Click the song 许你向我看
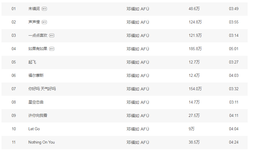 38,116
